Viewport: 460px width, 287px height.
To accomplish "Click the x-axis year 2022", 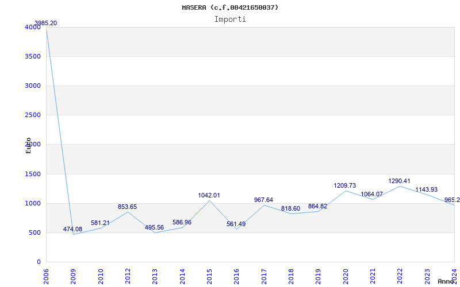I will tap(400, 276).
